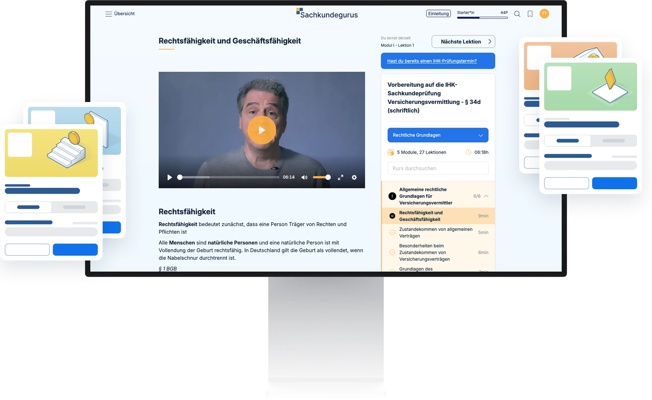Mute the video with speaker icon
The width and height of the screenshot is (652, 400).
(x=304, y=177)
